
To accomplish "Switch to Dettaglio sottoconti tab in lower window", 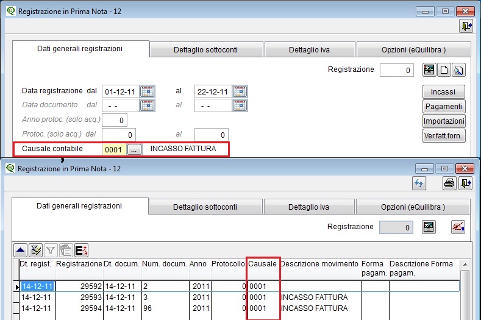I will (205, 207).
